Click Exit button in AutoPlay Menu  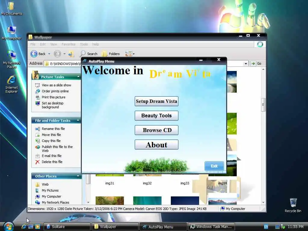[214, 166]
